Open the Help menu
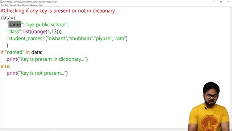 pos(40,5)
